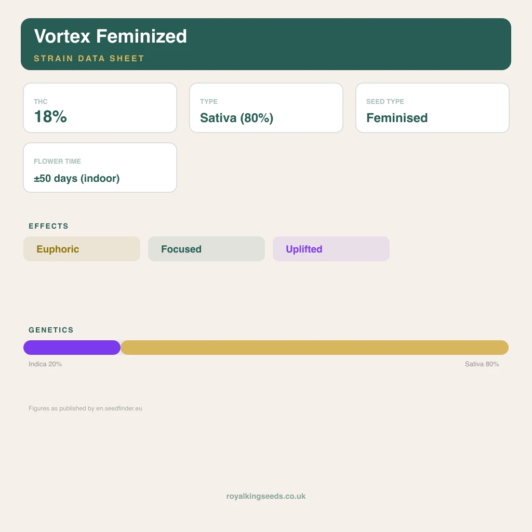Click the GENETICS section heading
The width and height of the screenshot is (532, 532).
point(51,330)
